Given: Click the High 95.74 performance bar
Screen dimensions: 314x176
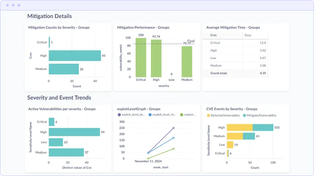Looking at the screenshot, I should tap(156, 58).
